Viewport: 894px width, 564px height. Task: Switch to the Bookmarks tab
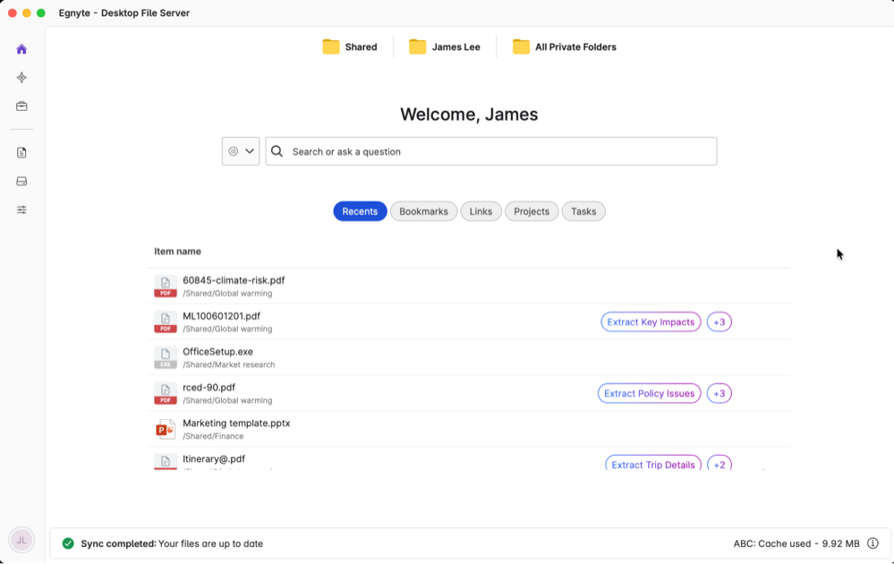[423, 211]
